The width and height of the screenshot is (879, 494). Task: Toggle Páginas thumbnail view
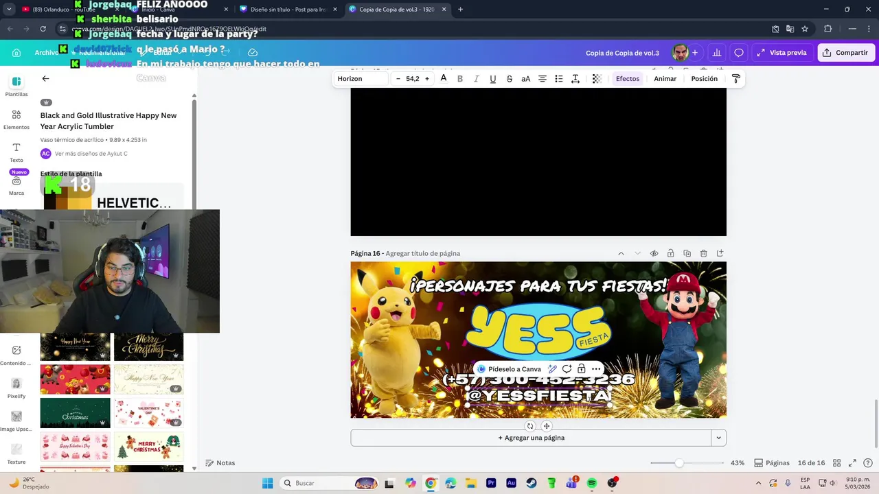tap(772, 463)
